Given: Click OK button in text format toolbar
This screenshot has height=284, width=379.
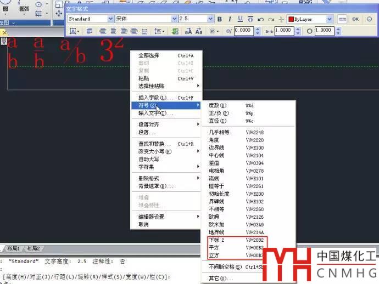Looking at the screenshot, I should click(x=355, y=19).
